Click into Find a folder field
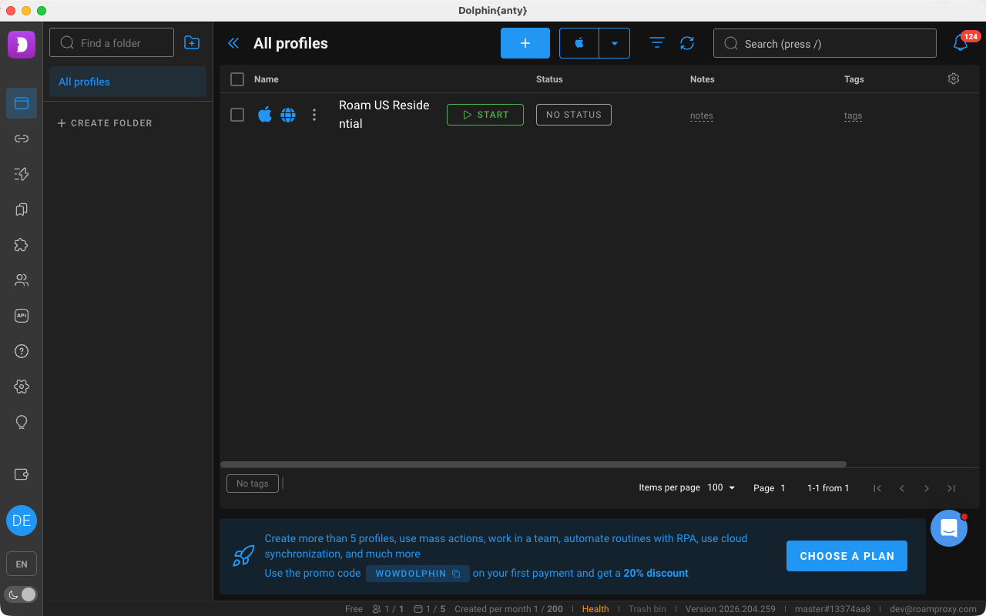 click(x=112, y=43)
